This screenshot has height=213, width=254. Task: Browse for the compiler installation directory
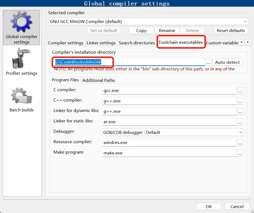pos(208,62)
